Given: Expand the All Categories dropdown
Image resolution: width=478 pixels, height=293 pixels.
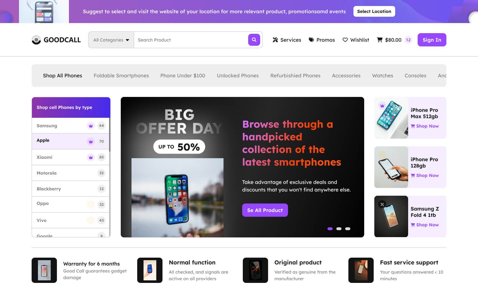Looking at the screenshot, I should pyautogui.click(x=111, y=40).
